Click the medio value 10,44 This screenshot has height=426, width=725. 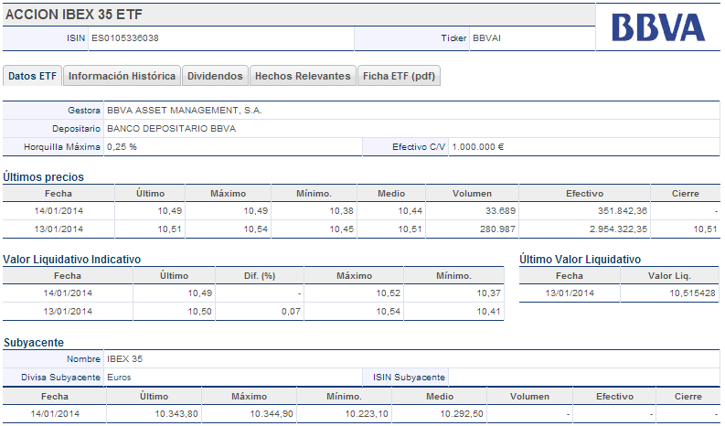[x=410, y=211]
